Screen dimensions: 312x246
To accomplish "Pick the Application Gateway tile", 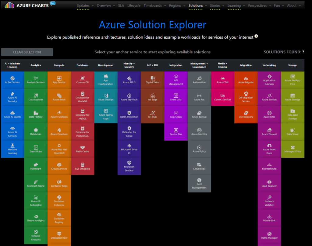I will tap(269, 80).
